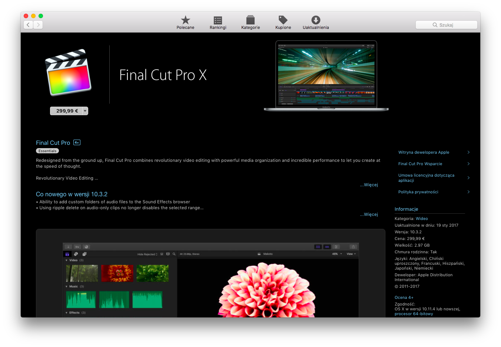Open the Kategorie tab
The image size is (501, 347).
pos(250,22)
